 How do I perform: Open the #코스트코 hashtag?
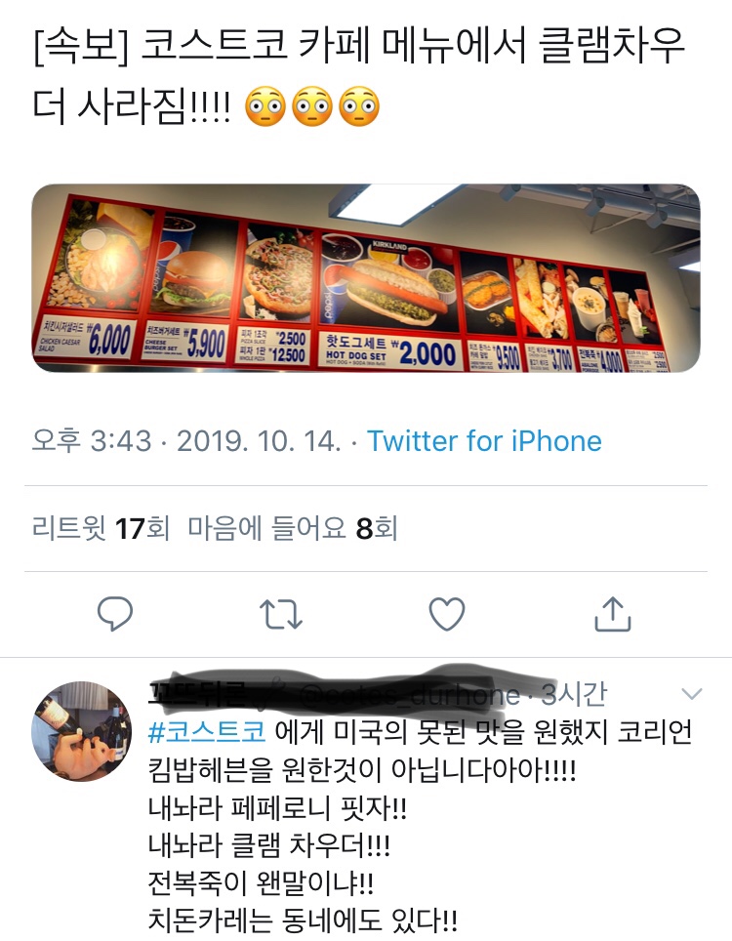coord(206,731)
